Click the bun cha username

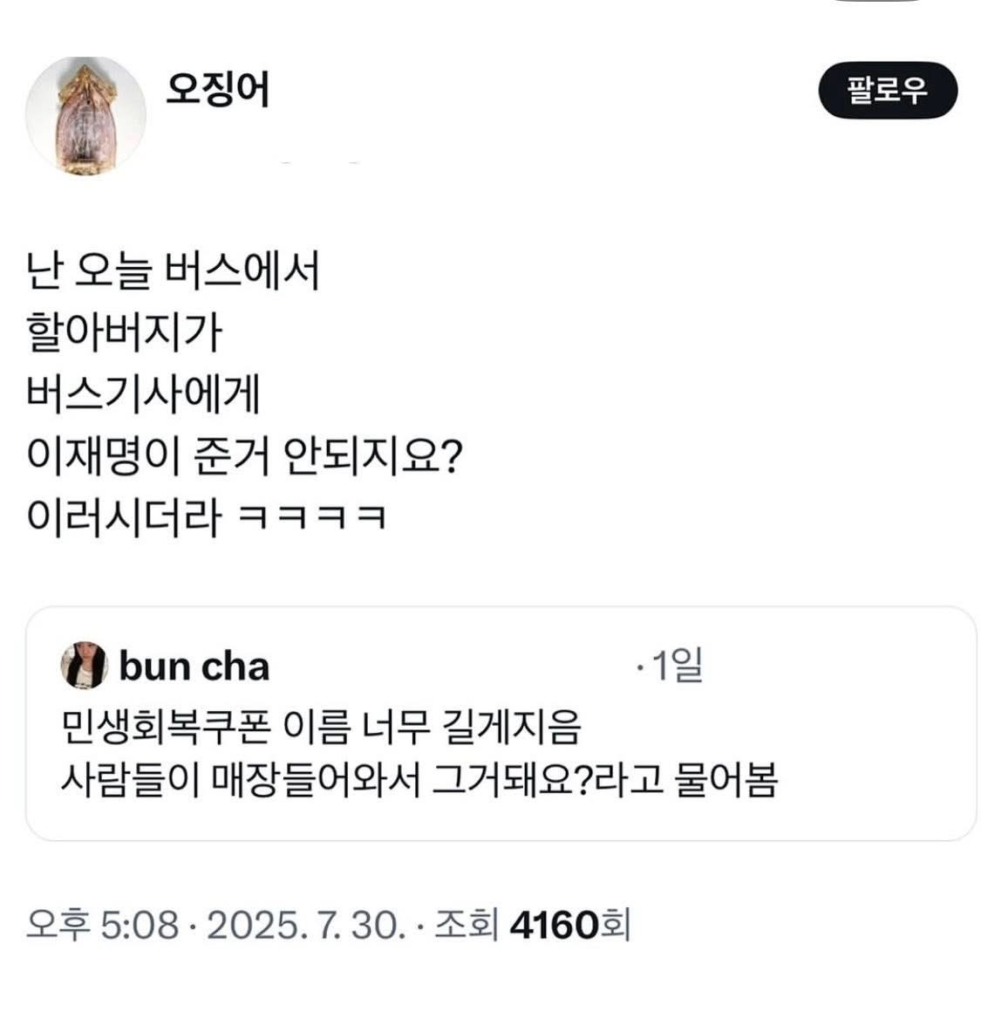(194, 667)
